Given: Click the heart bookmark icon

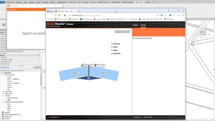Looking at the screenshot, I should [x=165, y=15].
